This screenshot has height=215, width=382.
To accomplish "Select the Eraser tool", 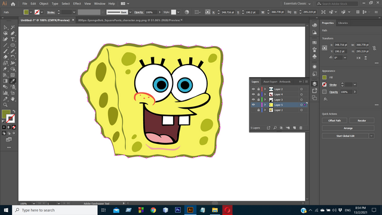I will 5,57.
